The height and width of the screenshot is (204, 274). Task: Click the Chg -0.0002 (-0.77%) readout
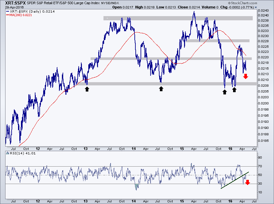pos(237,7)
